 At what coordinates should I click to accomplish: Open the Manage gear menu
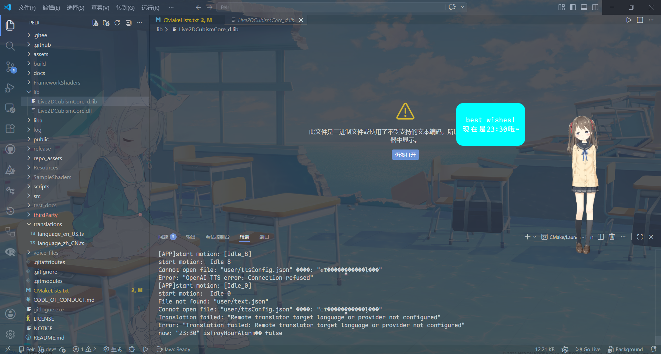[x=10, y=334]
